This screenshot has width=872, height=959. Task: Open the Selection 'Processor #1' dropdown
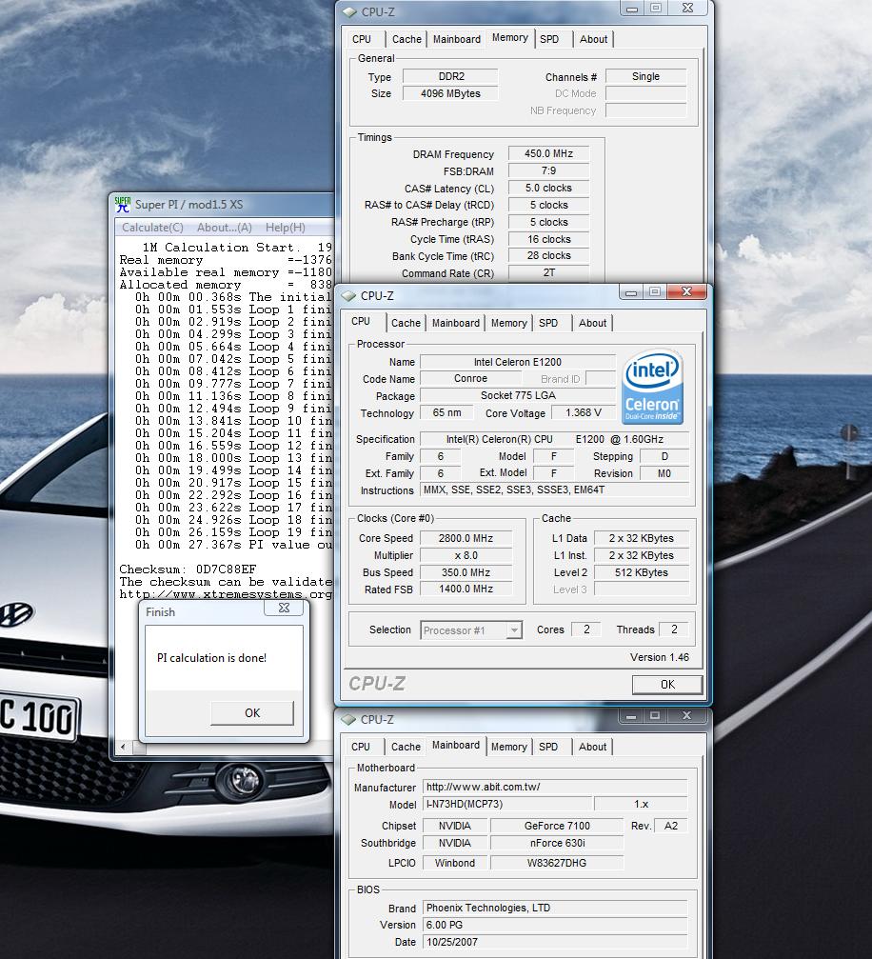pos(471,629)
